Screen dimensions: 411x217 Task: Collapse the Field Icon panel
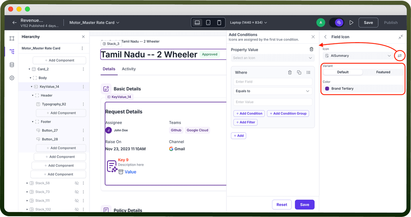(401, 37)
